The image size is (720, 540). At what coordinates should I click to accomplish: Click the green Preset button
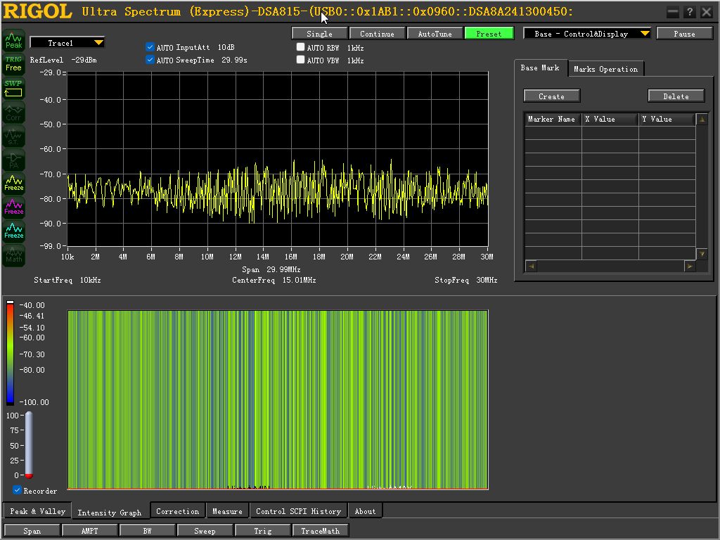(x=489, y=34)
